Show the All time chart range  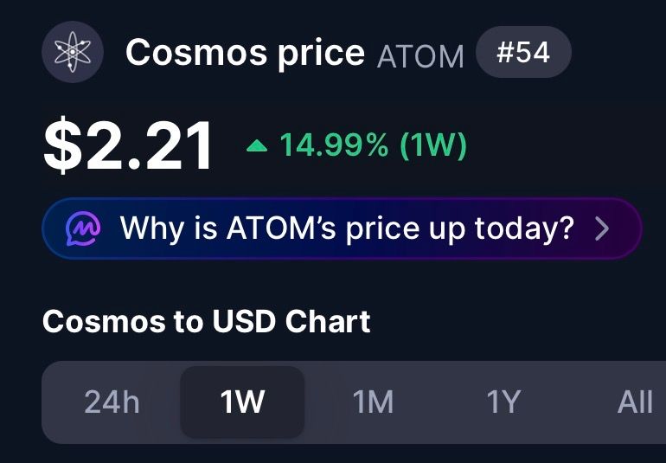point(635,402)
